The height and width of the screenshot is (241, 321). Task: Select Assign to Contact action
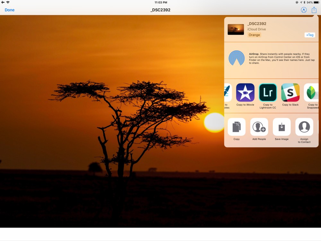click(304, 127)
